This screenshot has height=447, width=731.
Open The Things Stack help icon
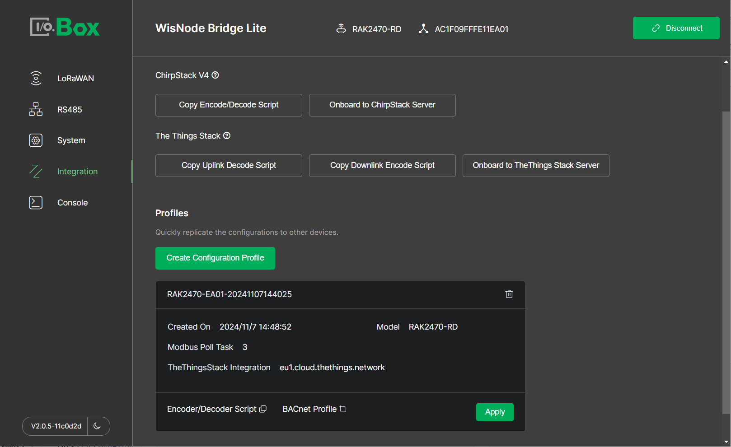click(227, 135)
